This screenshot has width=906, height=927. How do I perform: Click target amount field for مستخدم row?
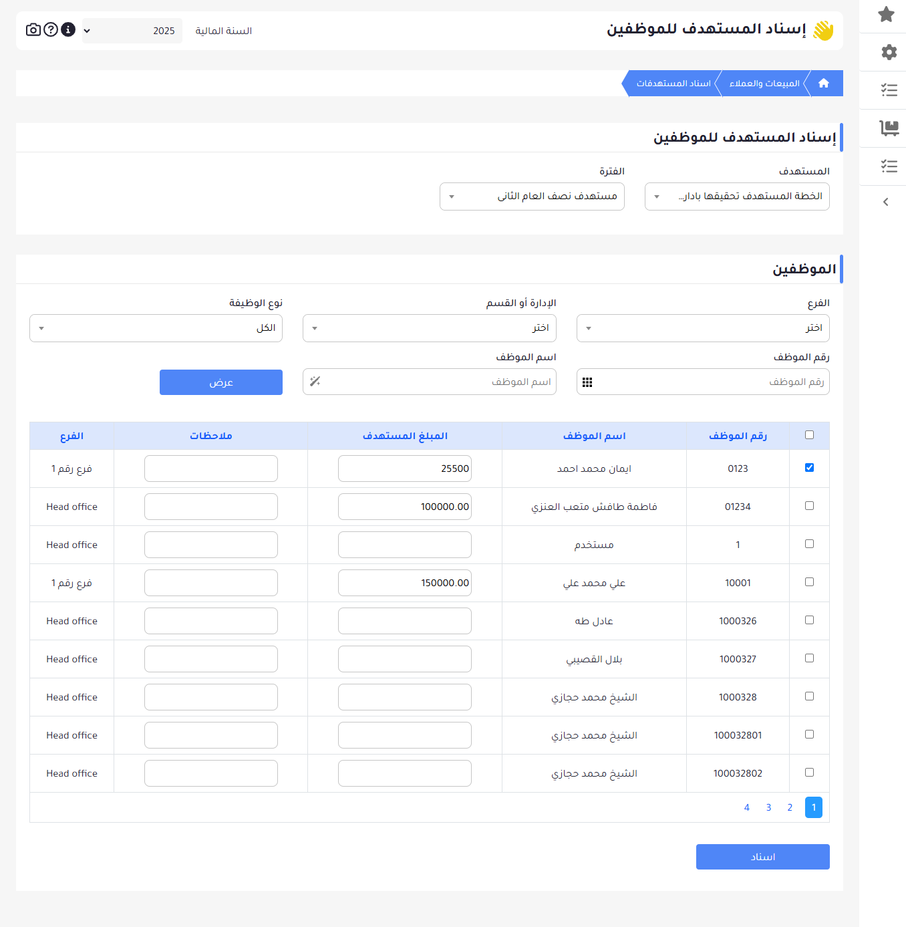[405, 545]
